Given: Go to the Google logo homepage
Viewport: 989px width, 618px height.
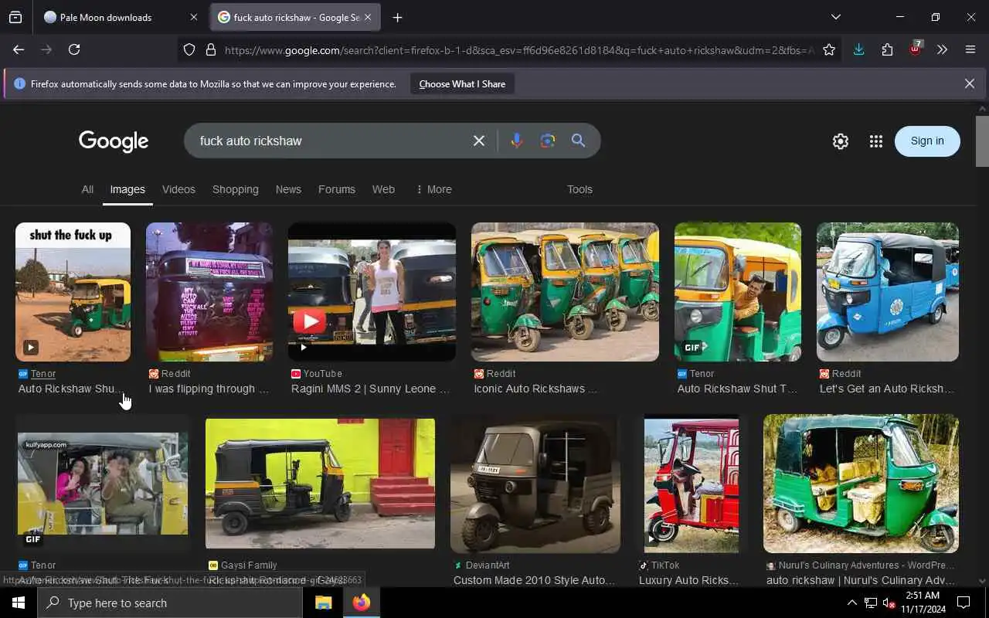Looking at the screenshot, I should point(114,141).
